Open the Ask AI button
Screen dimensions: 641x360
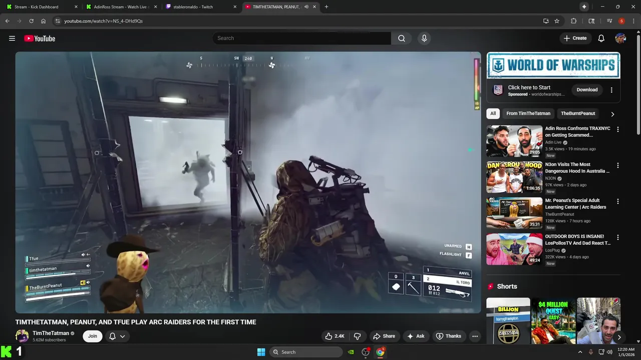pyautogui.click(x=416, y=336)
